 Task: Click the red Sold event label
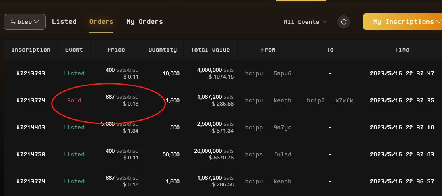coord(74,101)
